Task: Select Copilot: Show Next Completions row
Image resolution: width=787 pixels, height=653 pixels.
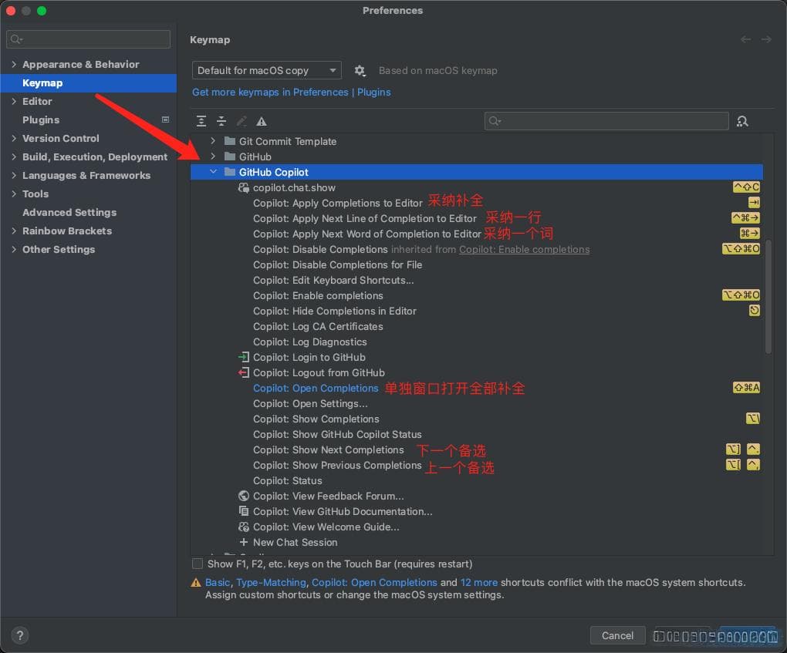Action: (x=477, y=450)
